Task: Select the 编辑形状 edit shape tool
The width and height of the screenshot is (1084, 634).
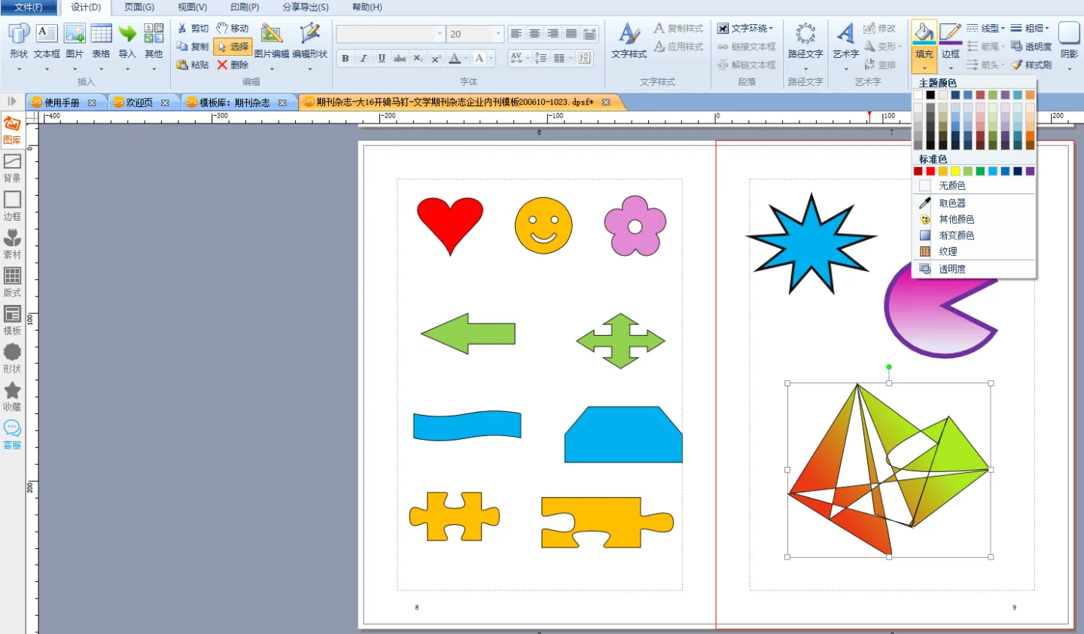Action: (x=309, y=41)
